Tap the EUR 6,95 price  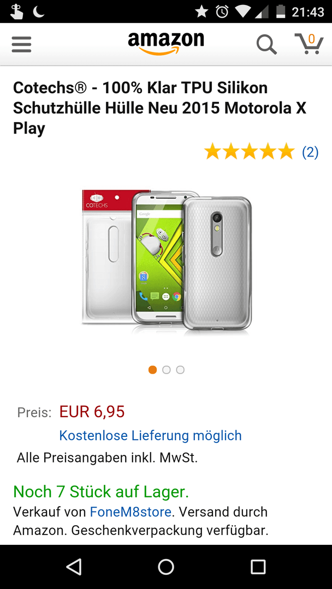pos(92,412)
